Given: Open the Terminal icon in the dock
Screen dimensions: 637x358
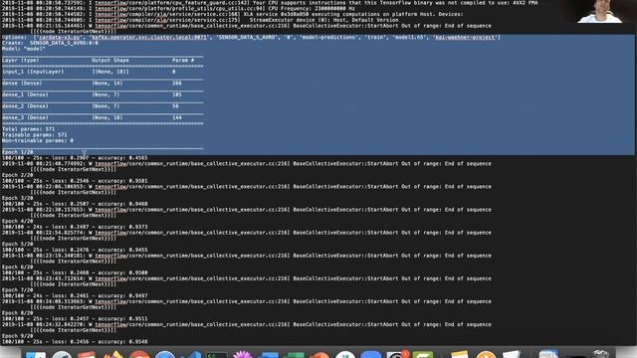Looking at the screenshot, I should [x=217, y=355].
